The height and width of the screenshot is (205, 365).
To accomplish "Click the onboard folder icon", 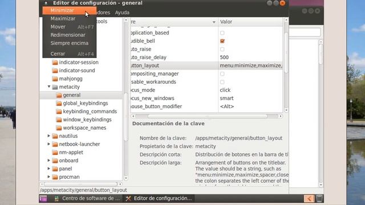I will click(55, 161).
